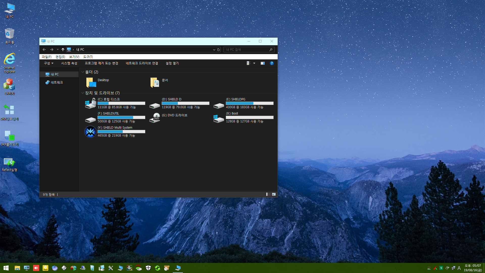Open the Windows Start menu
Viewport: 485px width, 273px height.
pos(6,268)
